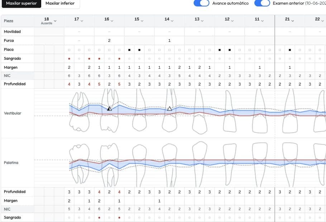Uncheck the filled plaque box on tooth 21
Image resolution: width=326 pixels, height=222 pixels.
(290, 50)
